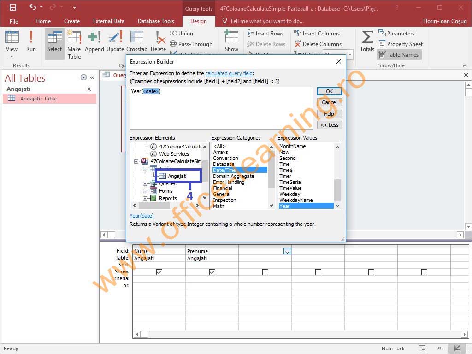The image size is (472, 354).
Task: Switch to the External Data tab
Action: (x=109, y=21)
